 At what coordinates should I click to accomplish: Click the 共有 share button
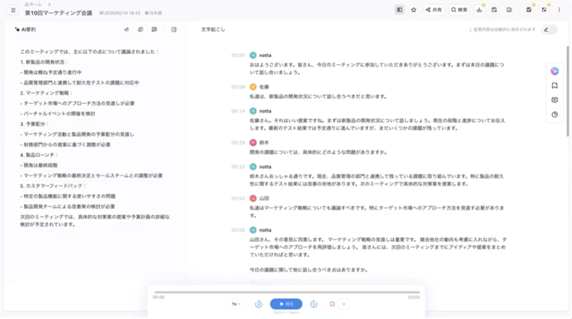434,10
